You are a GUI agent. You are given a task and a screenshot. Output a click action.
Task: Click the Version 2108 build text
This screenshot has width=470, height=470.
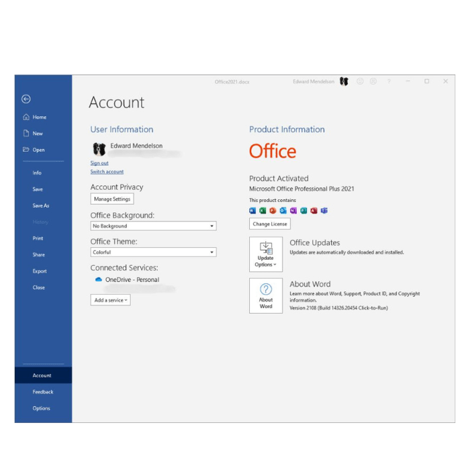click(338, 308)
